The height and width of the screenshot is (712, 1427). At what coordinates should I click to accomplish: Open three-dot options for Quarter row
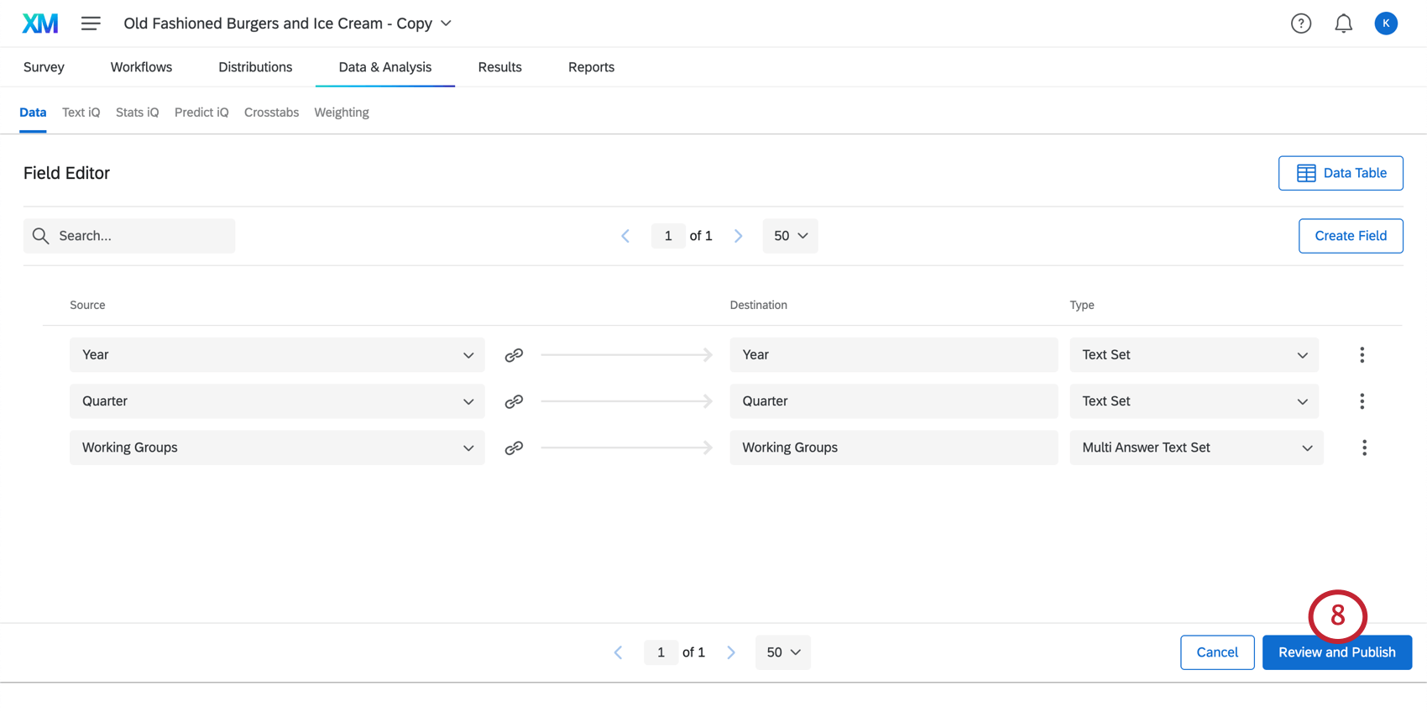1362,401
